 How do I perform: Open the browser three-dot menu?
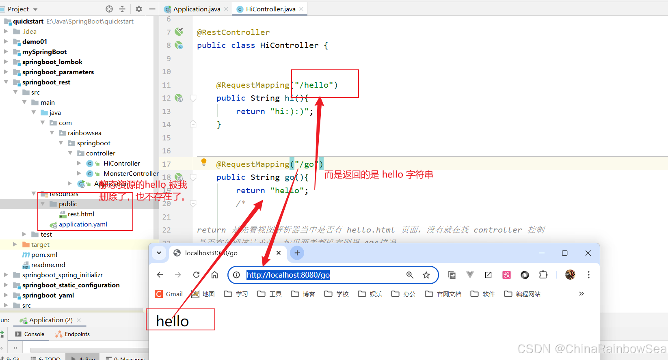(588, 275)
